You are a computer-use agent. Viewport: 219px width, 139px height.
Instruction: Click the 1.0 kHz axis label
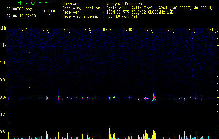(3, 63)
